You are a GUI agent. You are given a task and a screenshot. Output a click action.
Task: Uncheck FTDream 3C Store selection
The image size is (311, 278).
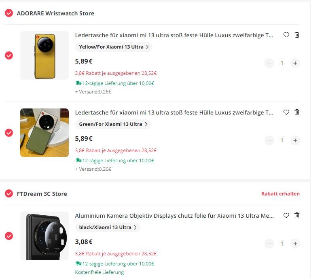(9, 193)
